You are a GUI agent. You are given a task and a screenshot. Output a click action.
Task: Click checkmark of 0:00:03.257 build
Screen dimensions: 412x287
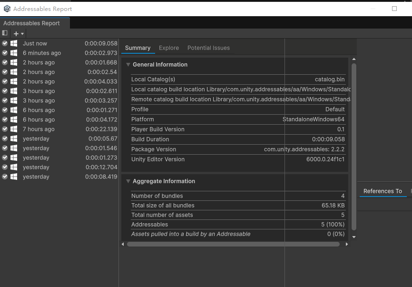5,100
